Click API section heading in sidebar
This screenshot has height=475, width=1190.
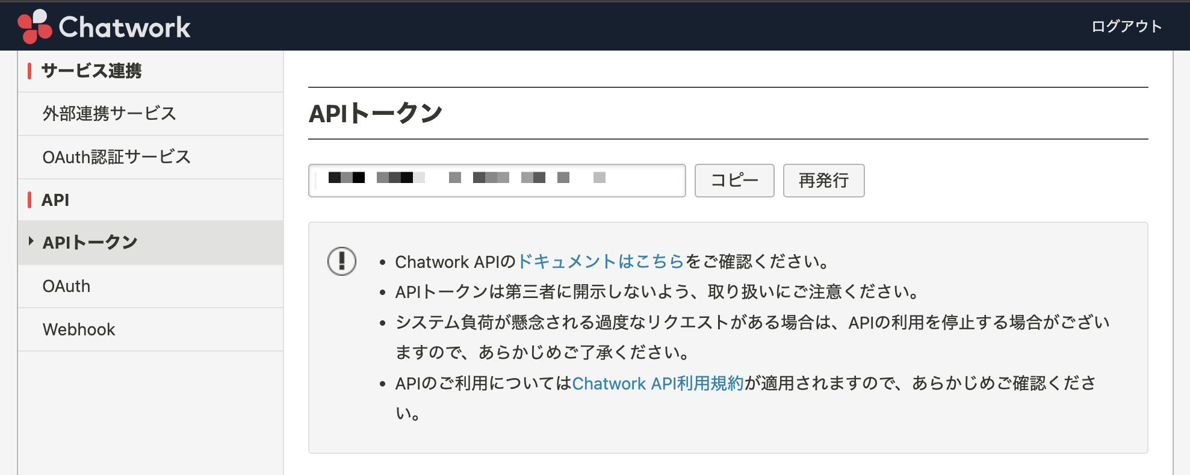[x=55, y=200]
